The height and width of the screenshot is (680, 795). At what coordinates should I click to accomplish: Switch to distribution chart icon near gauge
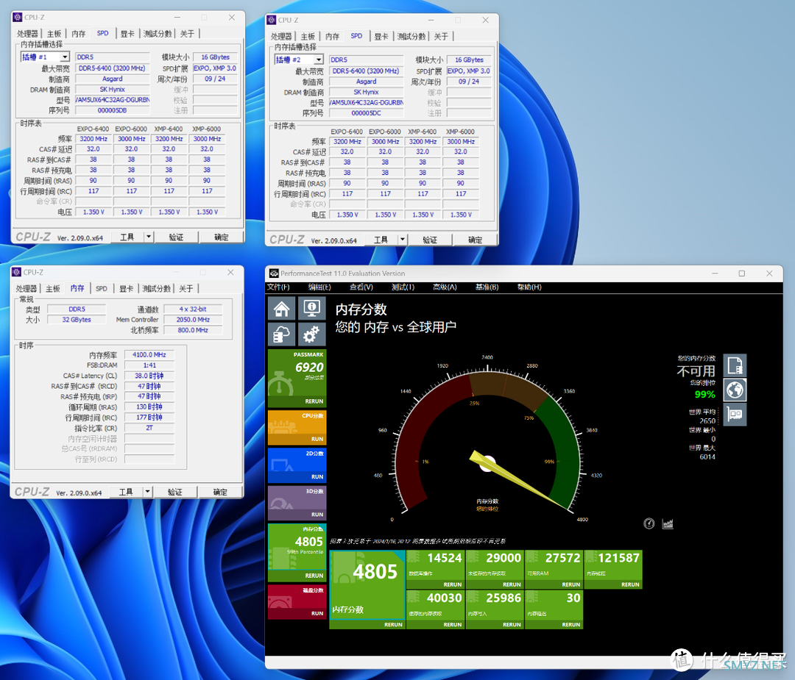click(668, 523)
